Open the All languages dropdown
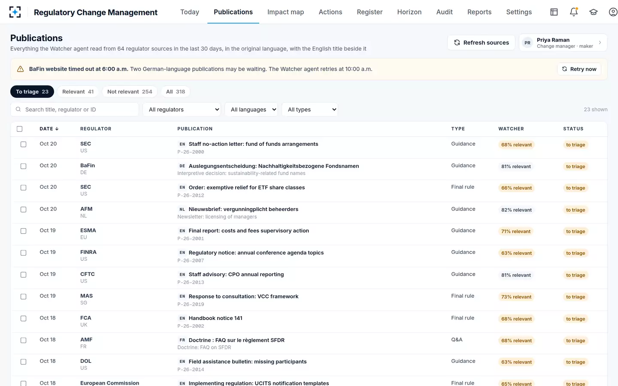The height and width of the screenshot is (386, 618). (251, 109)
